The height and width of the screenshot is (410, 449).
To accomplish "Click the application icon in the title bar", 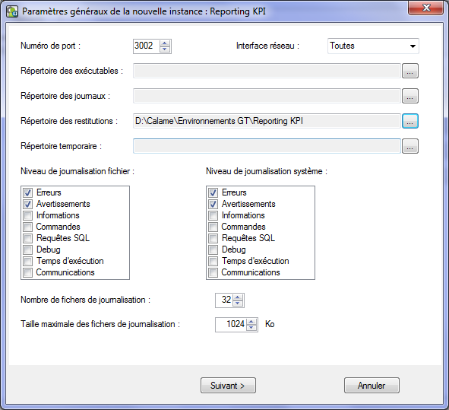I will (12, 11).
